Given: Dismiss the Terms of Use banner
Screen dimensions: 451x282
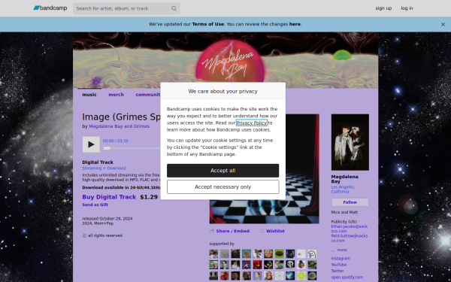Looking at the screenshot, I should point(443,25).
